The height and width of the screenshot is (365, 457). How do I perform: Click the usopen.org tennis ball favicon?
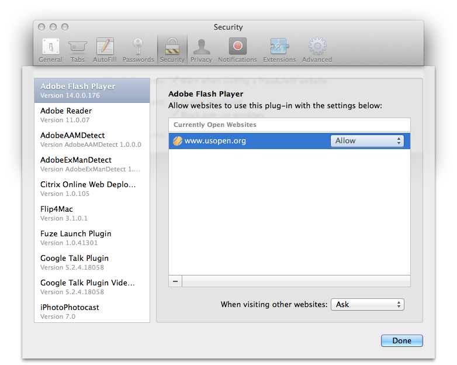178,141
